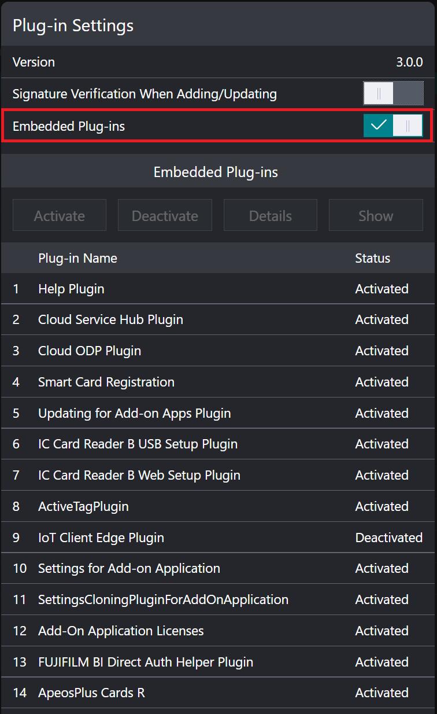
Task: Select Add-On Application Licenses row
Action: click(121, 631)
